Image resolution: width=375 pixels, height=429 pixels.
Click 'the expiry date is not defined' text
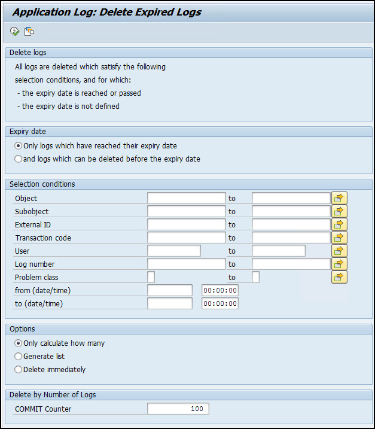(x=71, y=106)
